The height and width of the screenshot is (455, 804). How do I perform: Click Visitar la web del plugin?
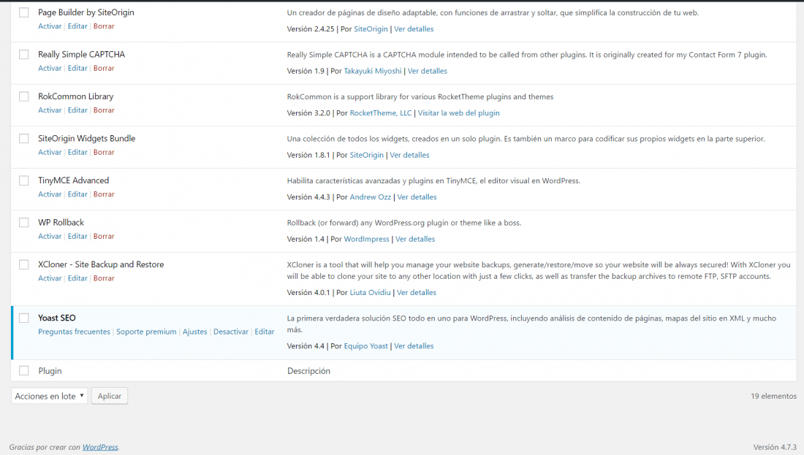tap(459, 113)
